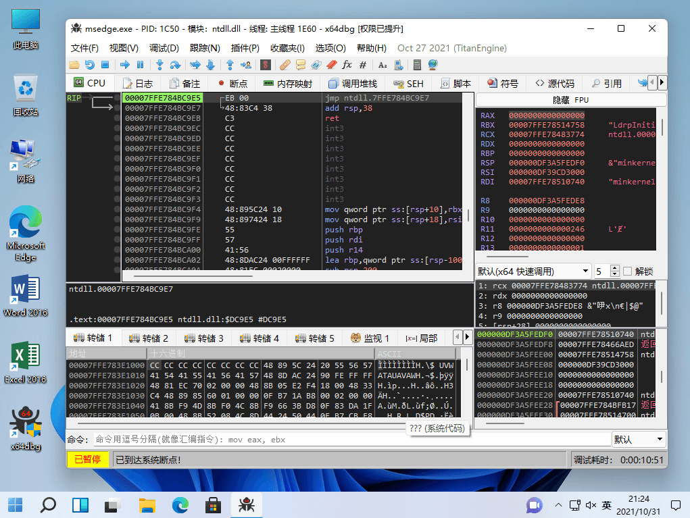Switch to the 断点 tab
Screen dimensions: 690x518
coord(232,84)
